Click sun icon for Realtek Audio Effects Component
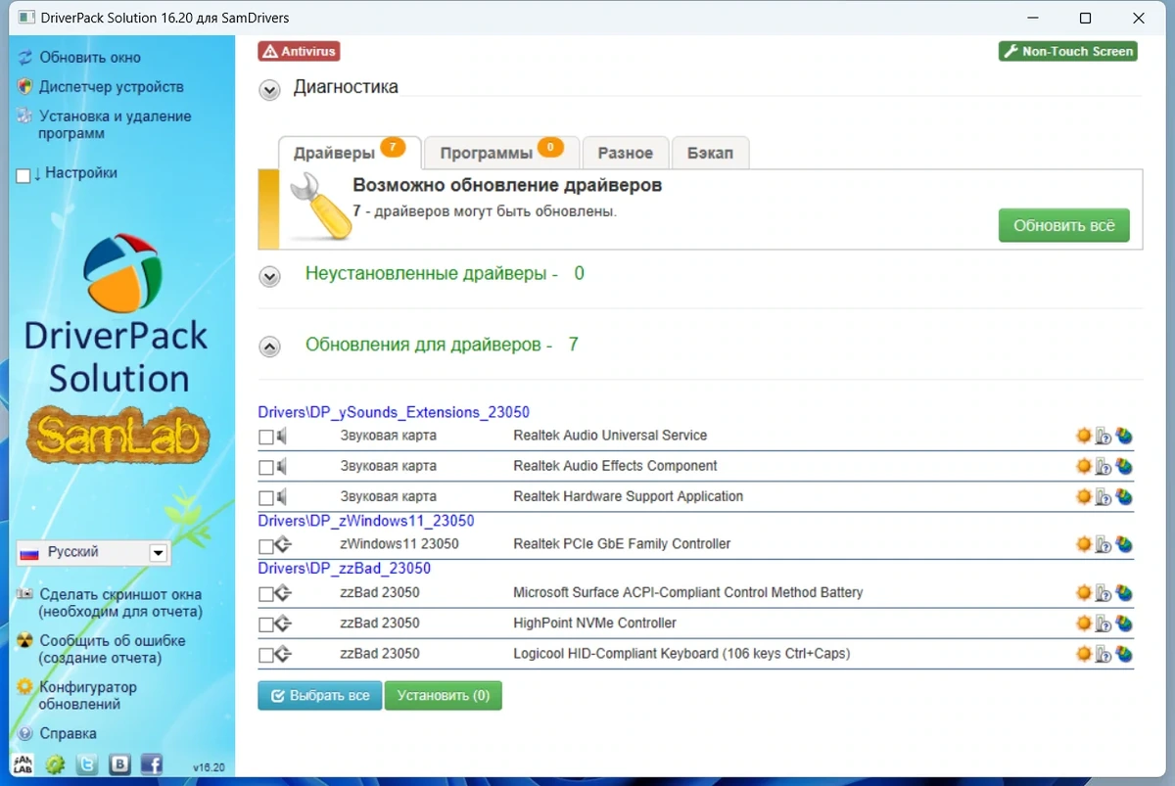Image resolution: width=1175 pixels, height=786 pixels. click(x=1083, y=466)
